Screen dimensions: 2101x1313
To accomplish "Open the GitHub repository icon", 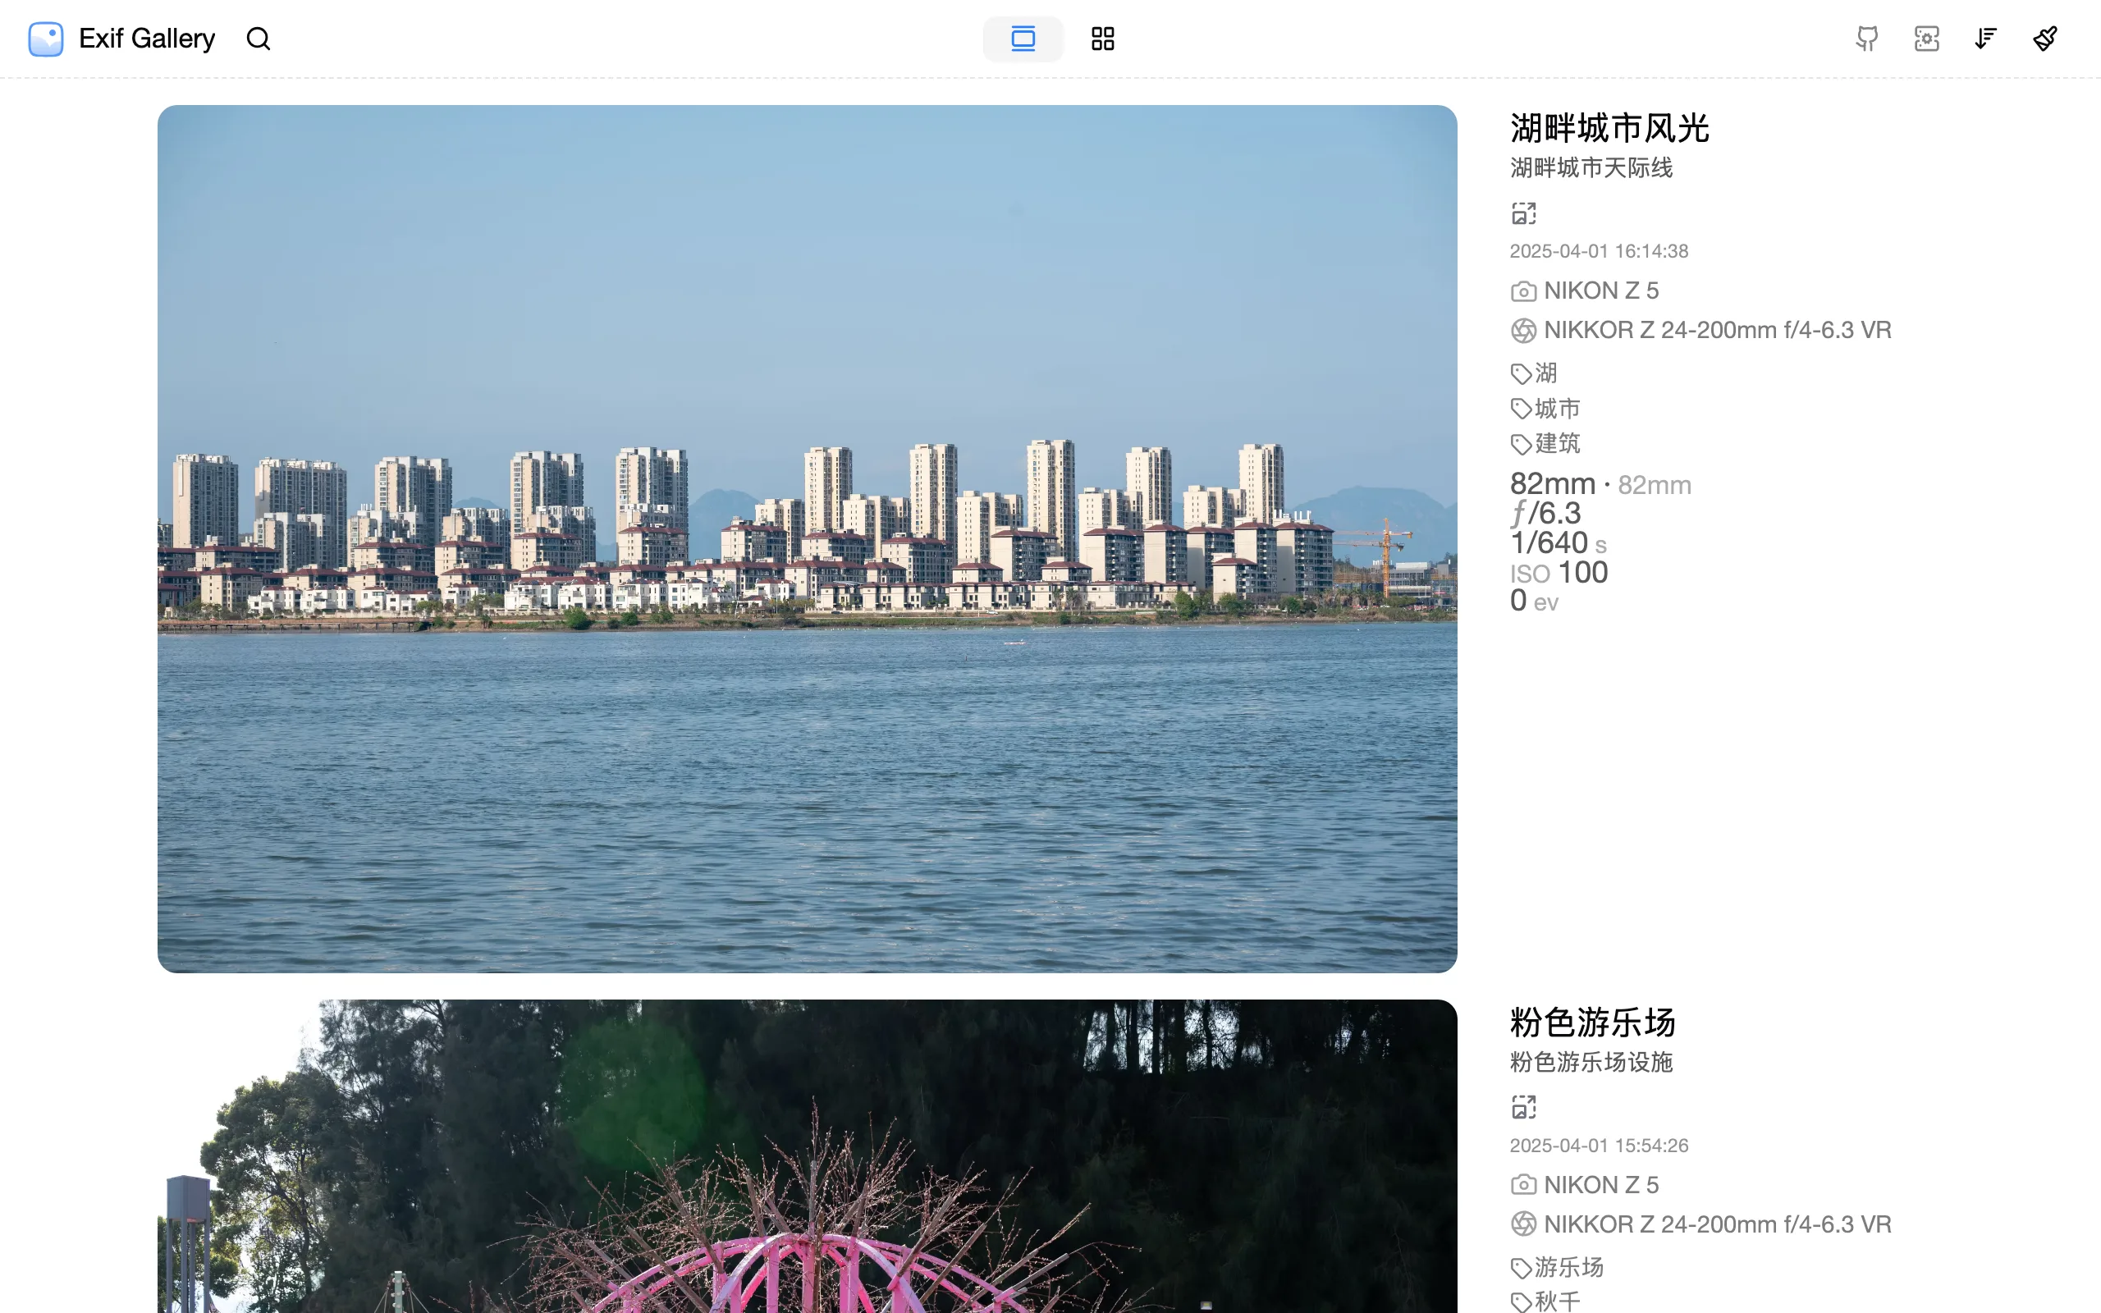I will (x=1866, y=39).
